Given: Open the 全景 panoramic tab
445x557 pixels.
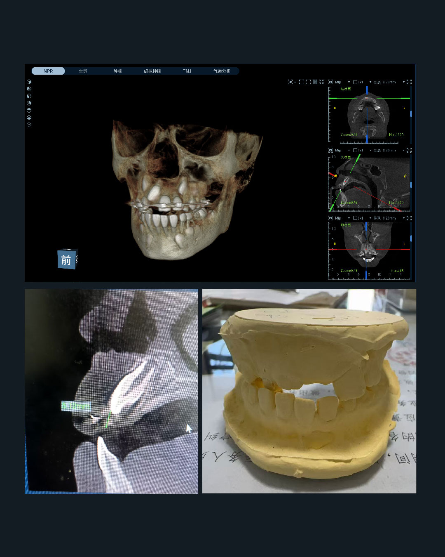Looking at the screenshot, I should point(83,71).
